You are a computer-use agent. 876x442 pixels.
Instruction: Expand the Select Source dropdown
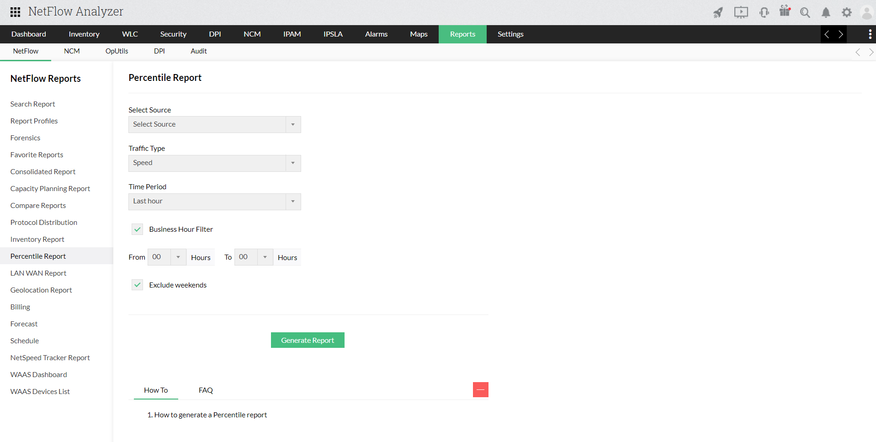pos(214,124)
